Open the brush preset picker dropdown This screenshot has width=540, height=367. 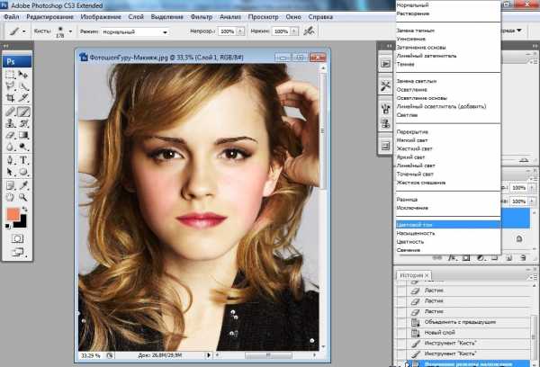[x=70, y=31]
